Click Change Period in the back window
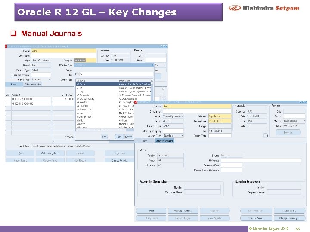The width and height of the screenshot is (310, 232). (x=120, y=160)
